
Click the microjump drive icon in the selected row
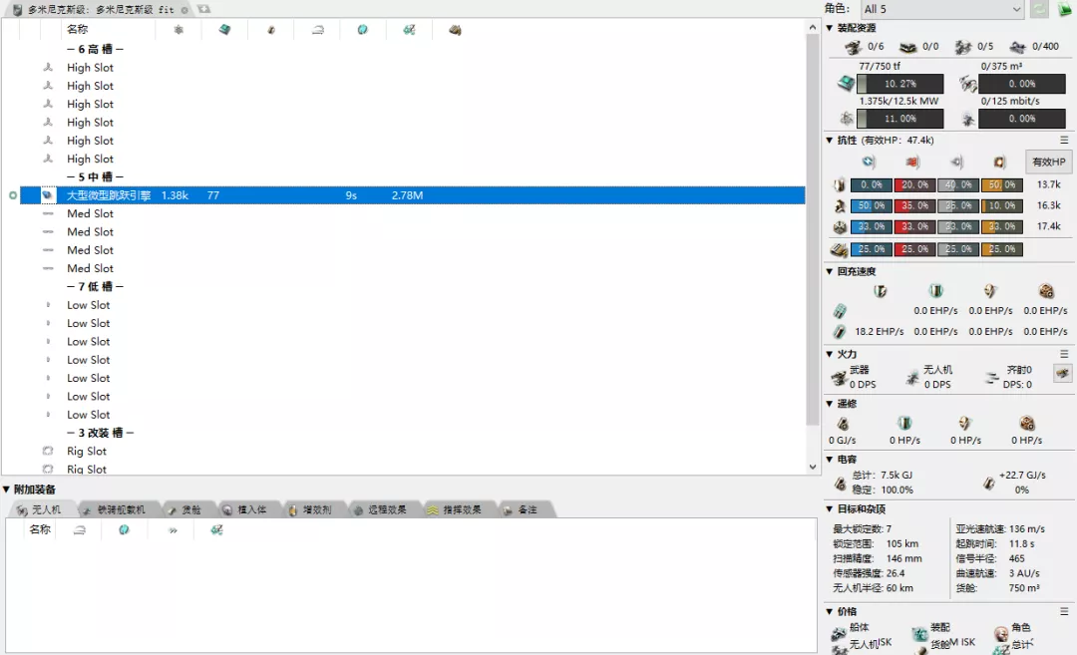coord(48,195)
